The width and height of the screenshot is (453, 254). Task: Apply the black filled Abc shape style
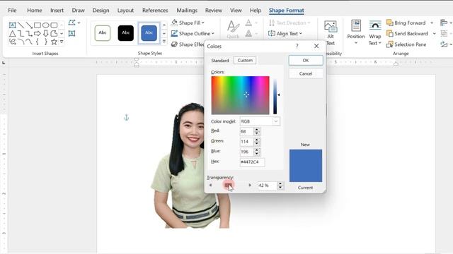126,33
